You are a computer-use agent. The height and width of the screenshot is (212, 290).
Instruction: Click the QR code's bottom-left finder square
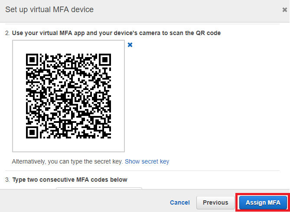[x=33, y=132]
